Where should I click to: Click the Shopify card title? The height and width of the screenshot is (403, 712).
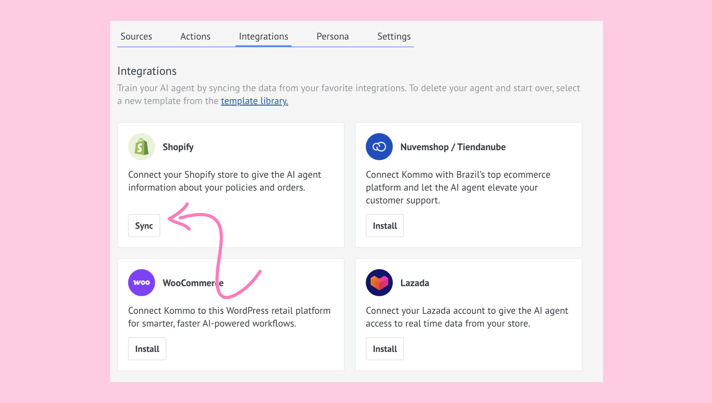[178, 147]
